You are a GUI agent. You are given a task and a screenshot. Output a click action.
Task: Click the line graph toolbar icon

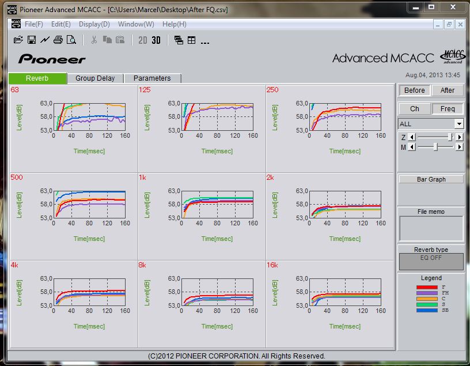point(44,40)
